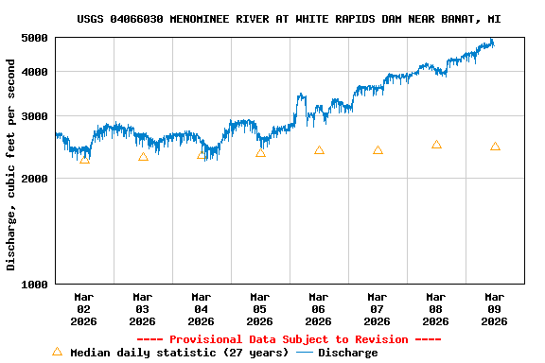
Task: Click the Discharge legend label
Action: [348, 353]
